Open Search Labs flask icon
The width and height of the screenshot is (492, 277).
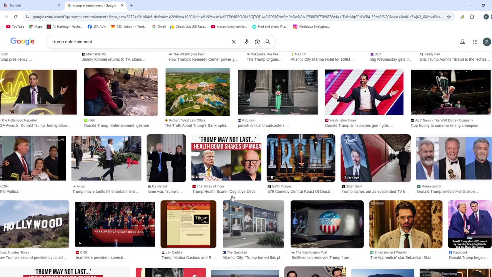pyautogui.click(x=462, y=42)
